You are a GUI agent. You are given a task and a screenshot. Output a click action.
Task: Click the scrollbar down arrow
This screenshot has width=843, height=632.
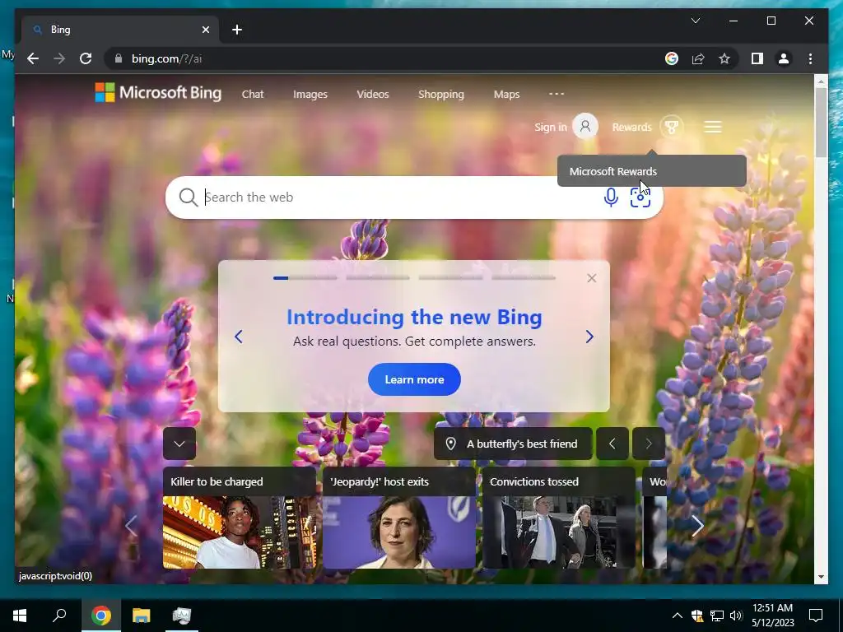click(x=821, y=577)
